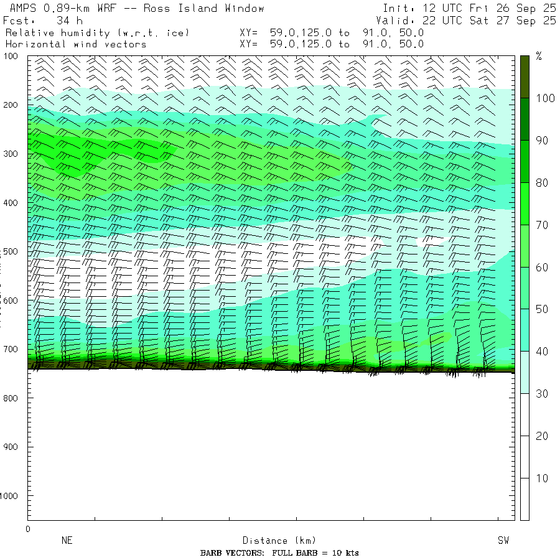The height and width of the screenshot is (560, 560).
Task: Click the 'Init: 12 UTC Fri 26 Sep 25' text
Action: (469, 8)
